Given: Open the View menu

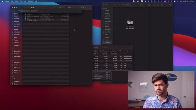Looking at the screenshot, I should 21,1.
